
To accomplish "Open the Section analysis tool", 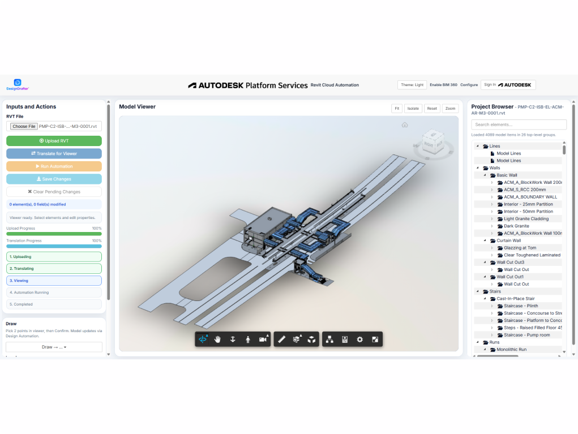I will point(297,340).
